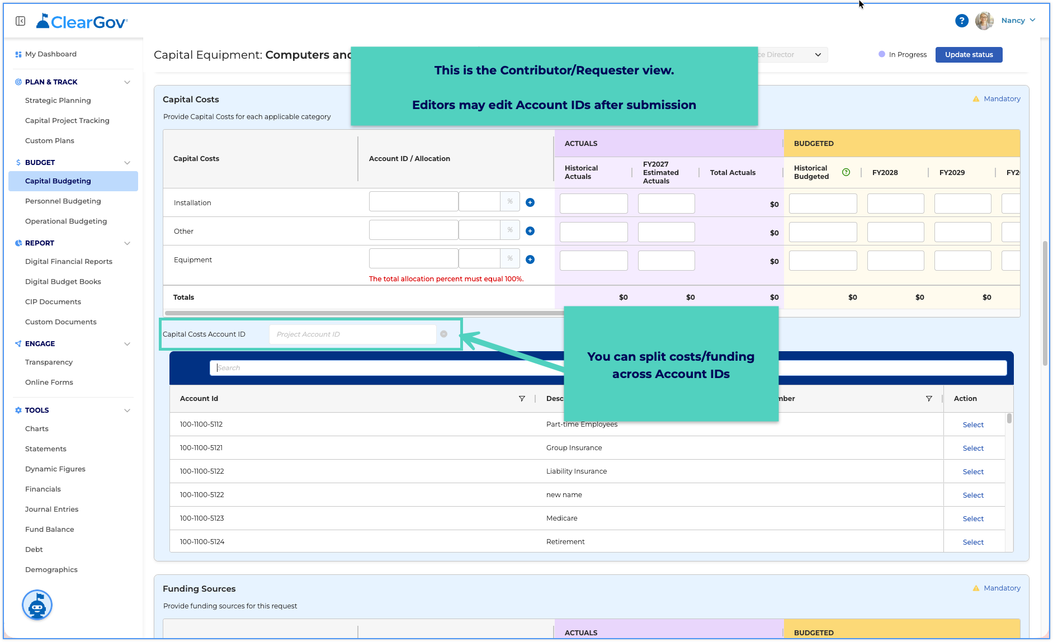Select Group Insurance account

tap(973, 449)
